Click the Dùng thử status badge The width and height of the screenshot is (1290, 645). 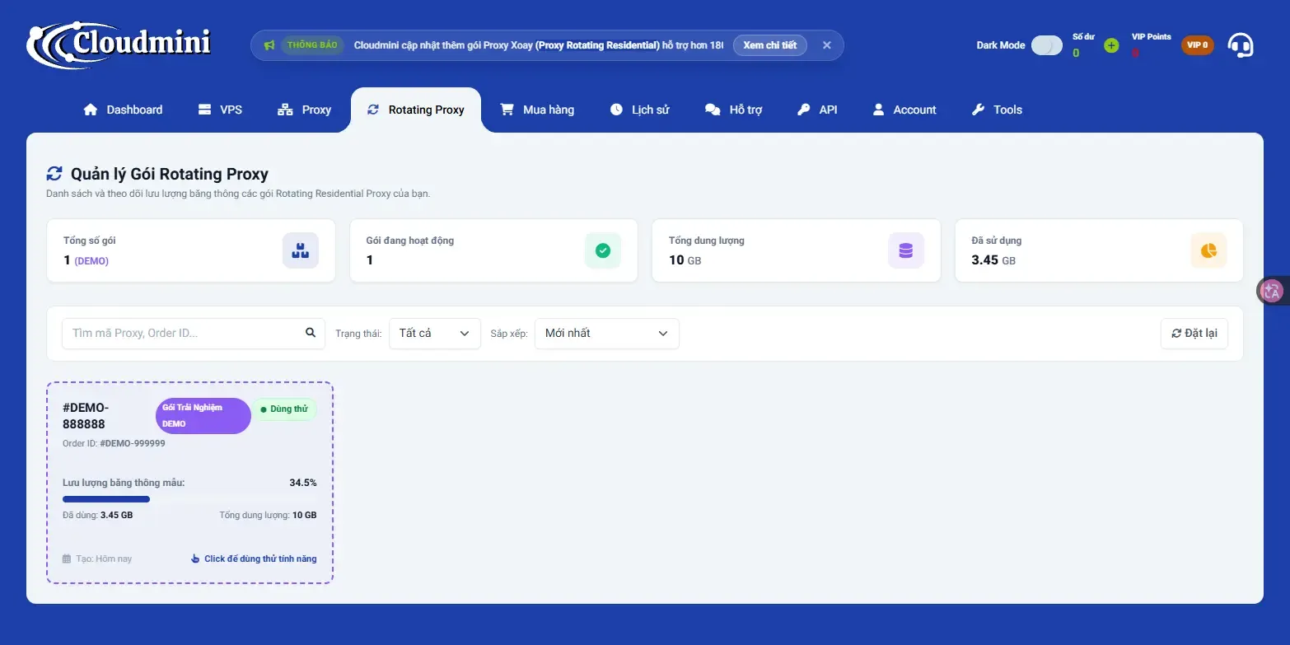284,409
